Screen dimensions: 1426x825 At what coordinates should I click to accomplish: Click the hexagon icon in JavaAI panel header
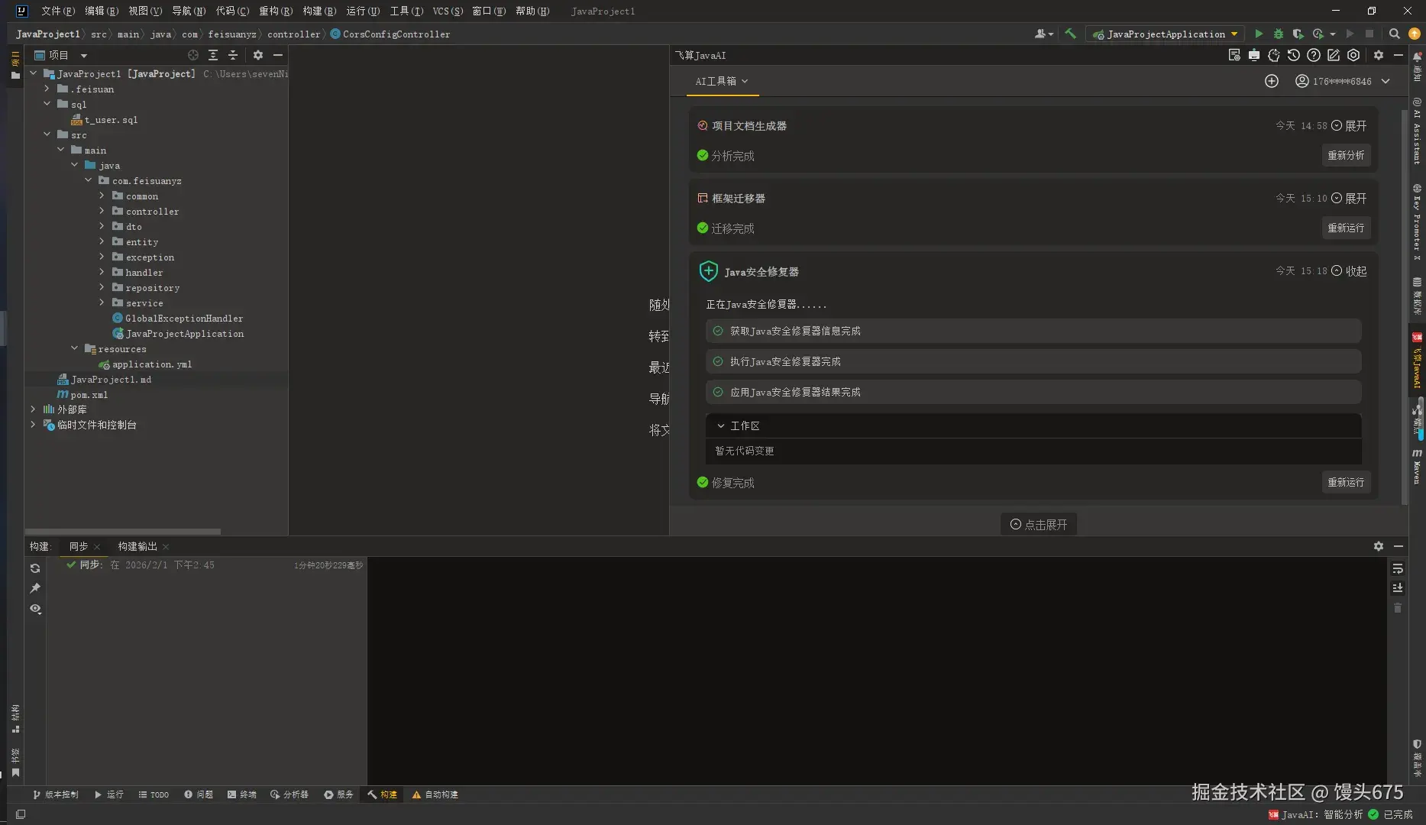point(1353,55)
